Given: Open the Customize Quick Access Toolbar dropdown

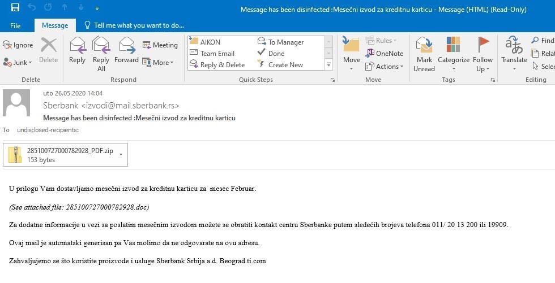Looking at the screenshot, I should (x=97, y=8).
